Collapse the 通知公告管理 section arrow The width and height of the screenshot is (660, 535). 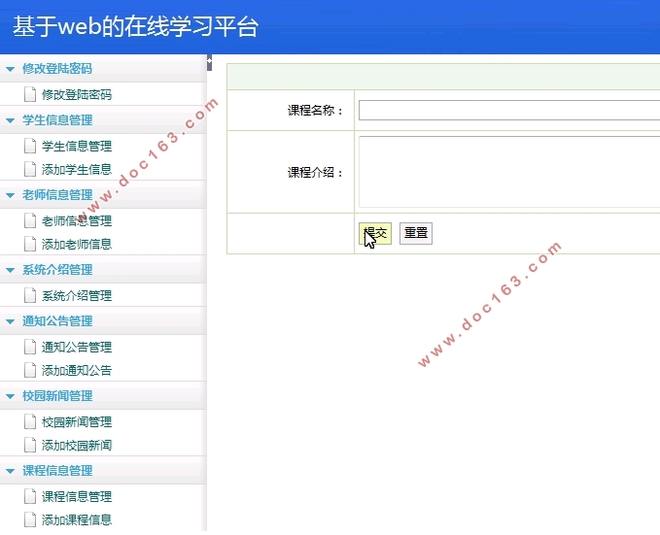coord(10,321)
